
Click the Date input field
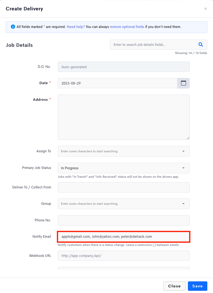point(117,83)
